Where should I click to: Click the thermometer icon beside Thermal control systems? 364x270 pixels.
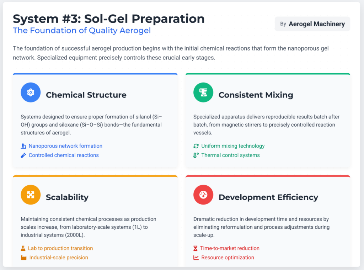tap(196, 155)
